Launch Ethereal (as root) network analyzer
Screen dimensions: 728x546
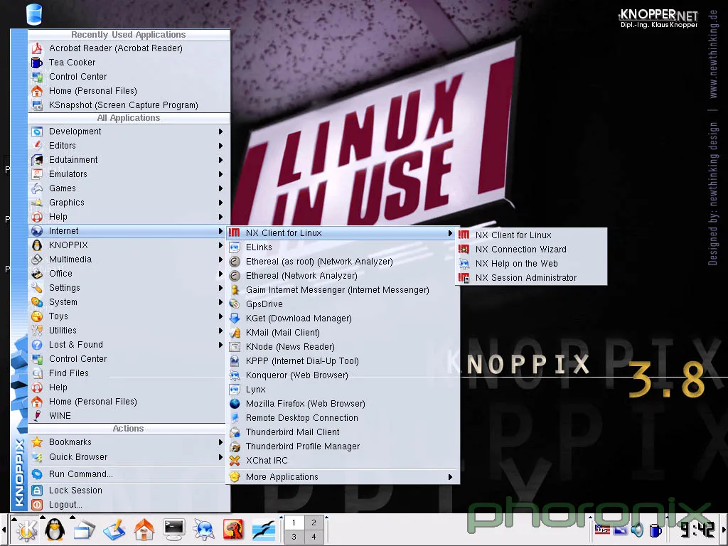pos(343,262)
